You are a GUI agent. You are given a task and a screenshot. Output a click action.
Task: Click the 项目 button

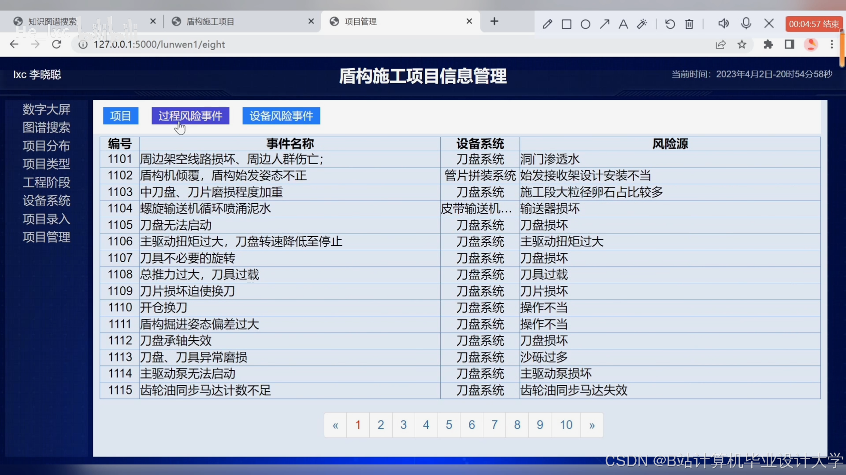click(120, 116)
